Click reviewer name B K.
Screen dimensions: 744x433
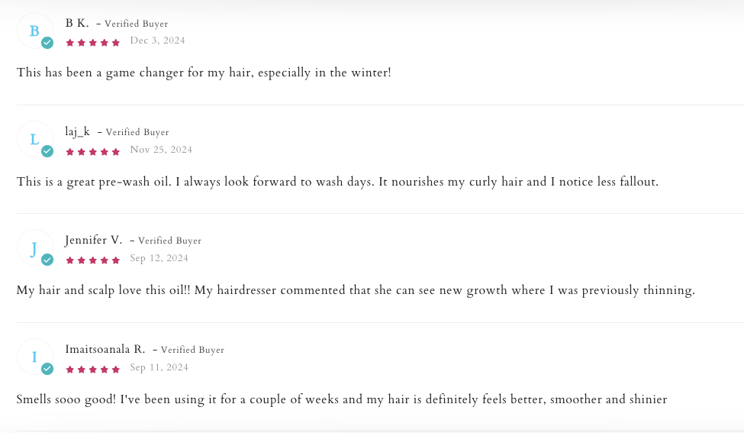coord(77,24)
